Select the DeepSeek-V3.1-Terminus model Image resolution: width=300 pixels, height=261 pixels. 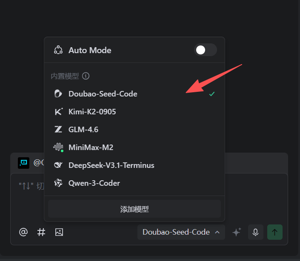pos(111,165)
